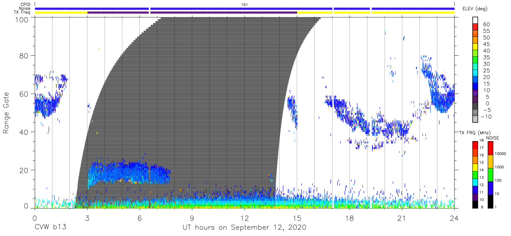Click the 80 tick on the Range Gate axis
This screenshot has height=236, width=511.
24,55
